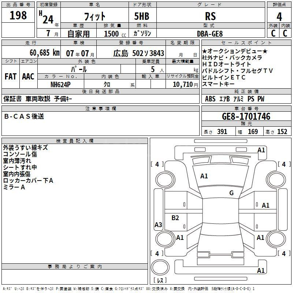Image resolution: width=293 pixels, height=293 pixels.
Task: Click sales point "ビルトインETC"
Action: (x=224, y=77)
